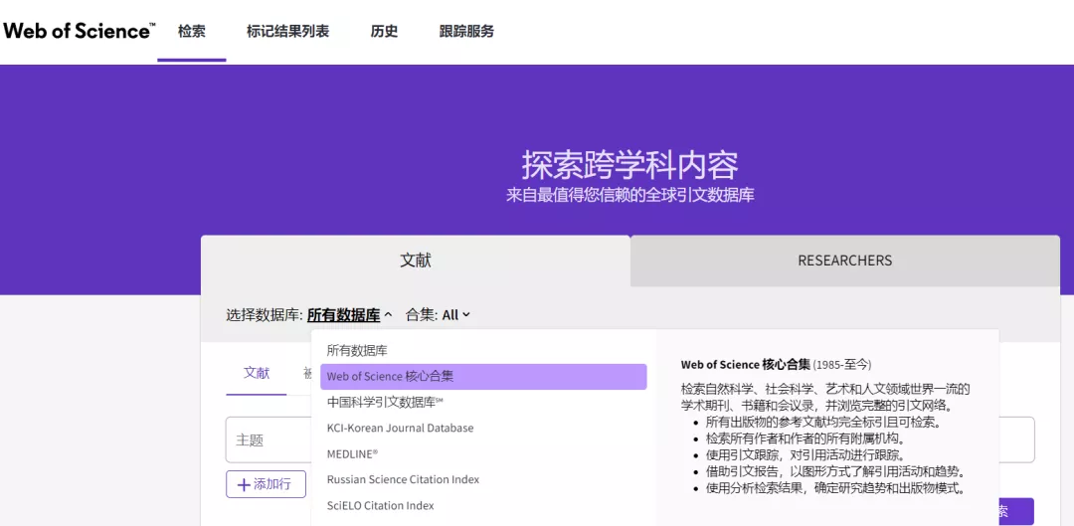Screen dimensions: 1074x526
Task: Switch to the RESEARCHERS tab
Action: tap(844, 261)
